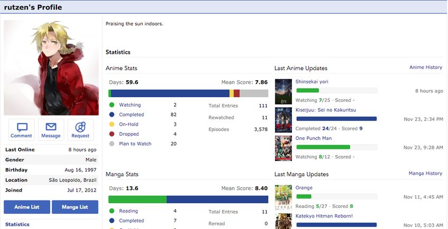Click the manga Mean Score value 8.40
The image size is (448, 229).
261,188
